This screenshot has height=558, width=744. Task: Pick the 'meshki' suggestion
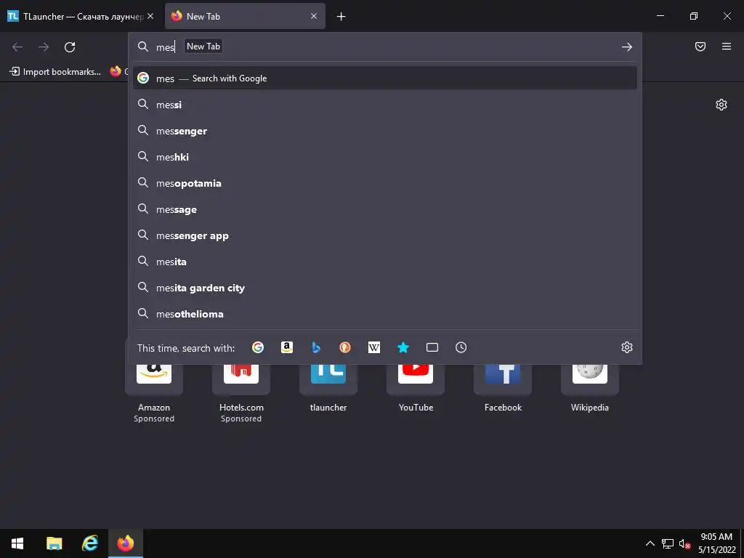tap(385, 157)
